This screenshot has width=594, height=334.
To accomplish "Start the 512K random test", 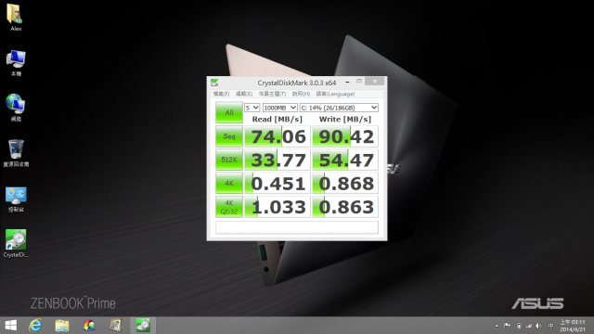I will coord(229,160).
